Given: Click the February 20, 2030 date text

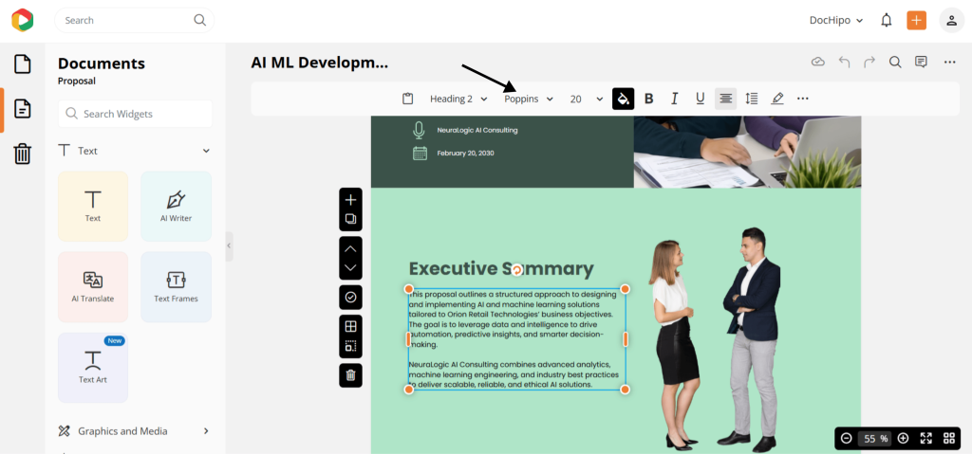Looking at the screenshot, I should click(465, 153).
